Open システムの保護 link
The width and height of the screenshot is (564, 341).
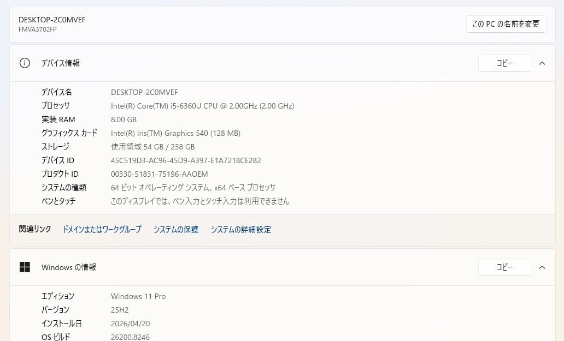[176, 229]
